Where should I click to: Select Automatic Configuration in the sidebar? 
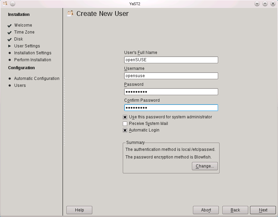click(36, 79)
